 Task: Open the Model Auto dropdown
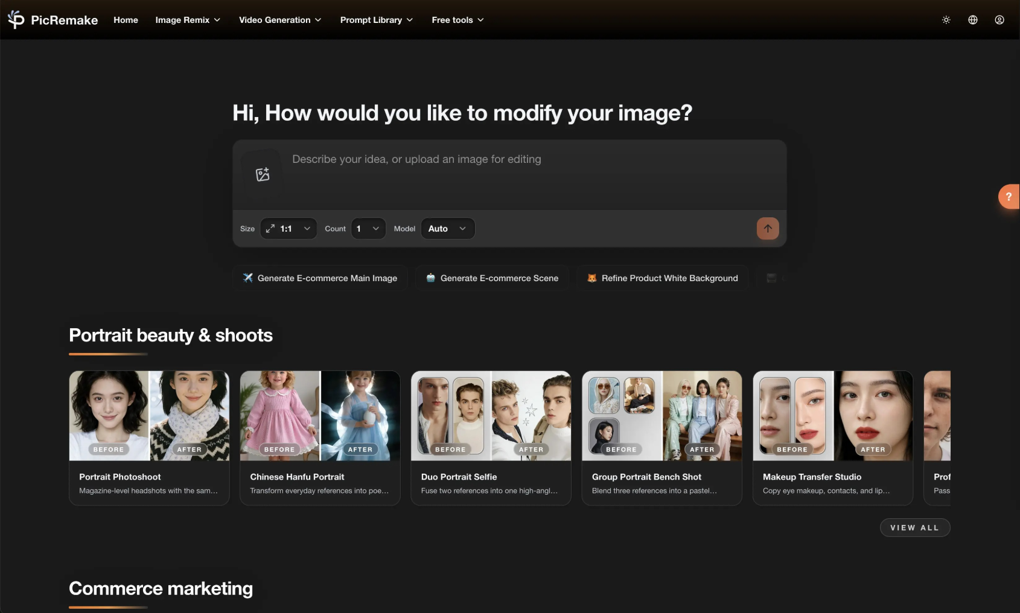click(447, 229)
